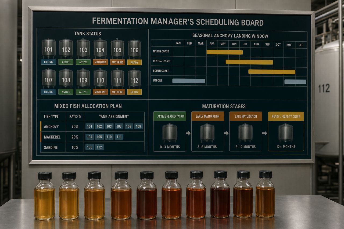Click the FILLING status under tank 101
This screenshot has width=344, height=229.
tap(49, 62)
